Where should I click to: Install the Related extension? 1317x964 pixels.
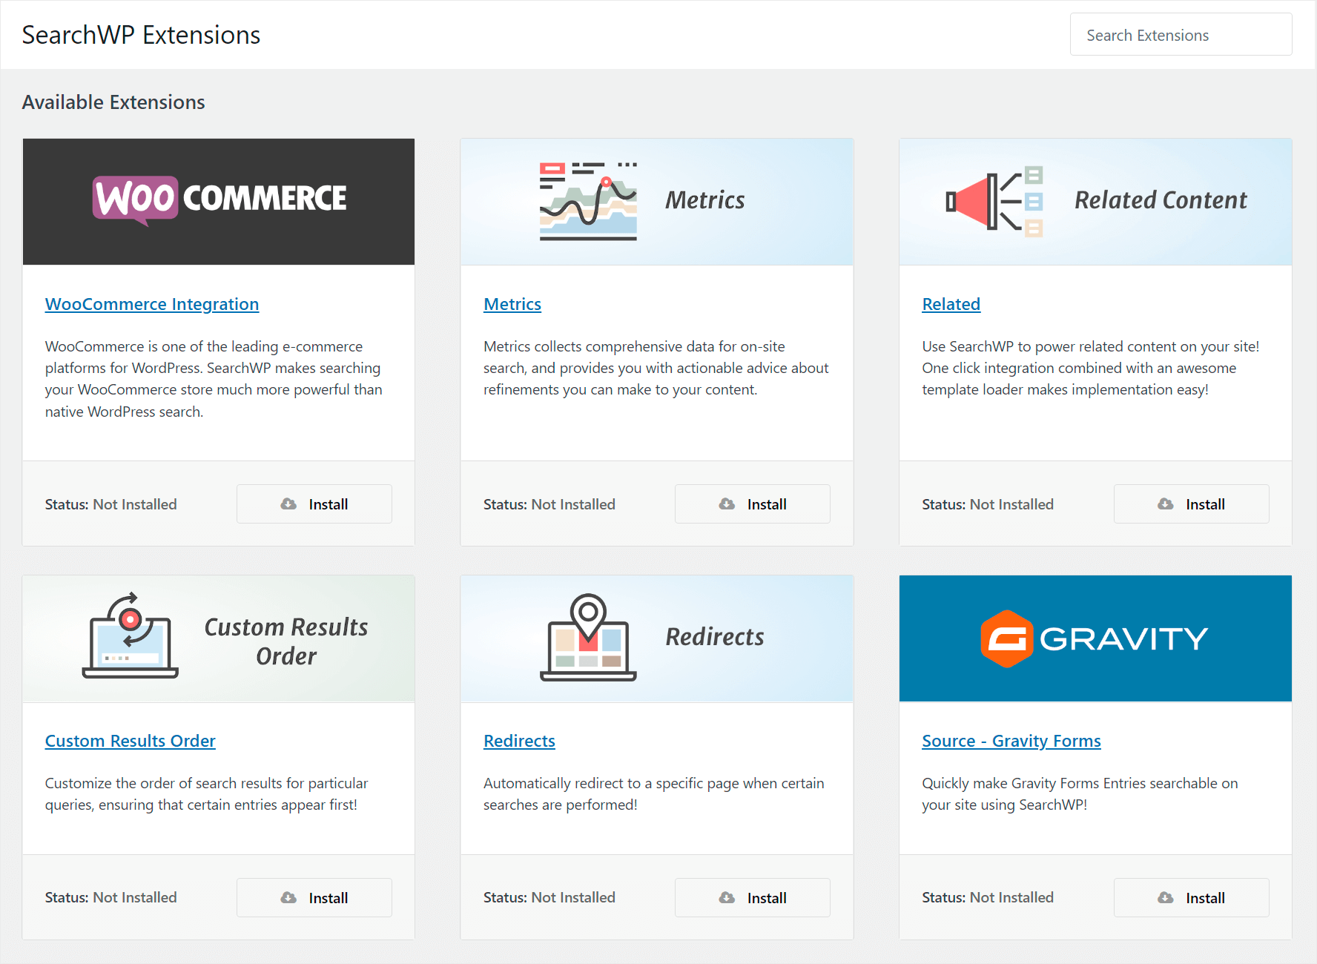pyautogui.click(x=1191, y=504)
